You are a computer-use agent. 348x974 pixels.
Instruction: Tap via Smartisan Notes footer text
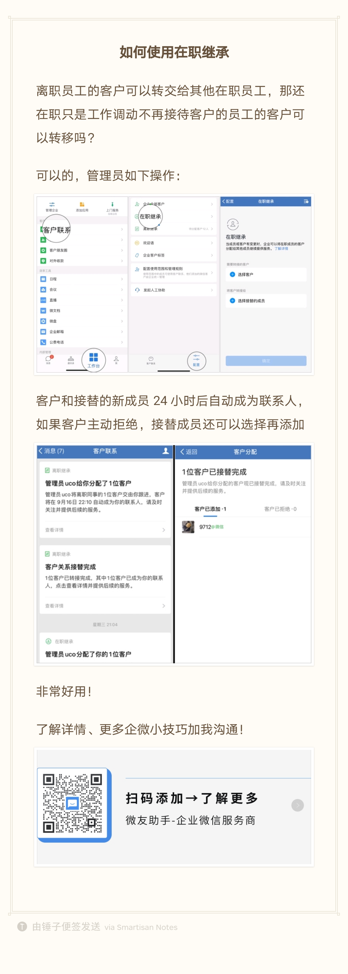[x=141, y=928]
